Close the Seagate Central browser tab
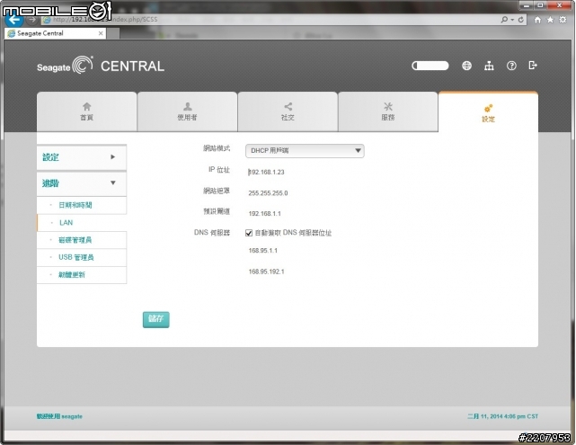The image size is (576, 445). point(101,33)
